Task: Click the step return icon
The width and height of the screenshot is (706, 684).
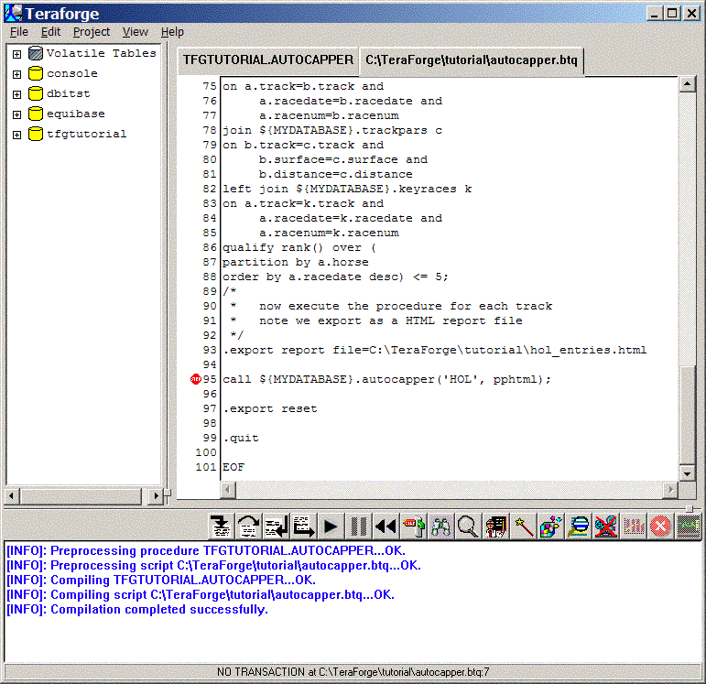Action: (276, 526)
